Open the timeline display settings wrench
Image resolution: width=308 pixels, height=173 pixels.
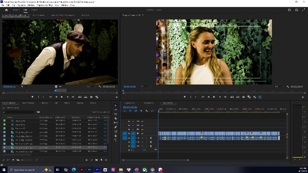147,111
